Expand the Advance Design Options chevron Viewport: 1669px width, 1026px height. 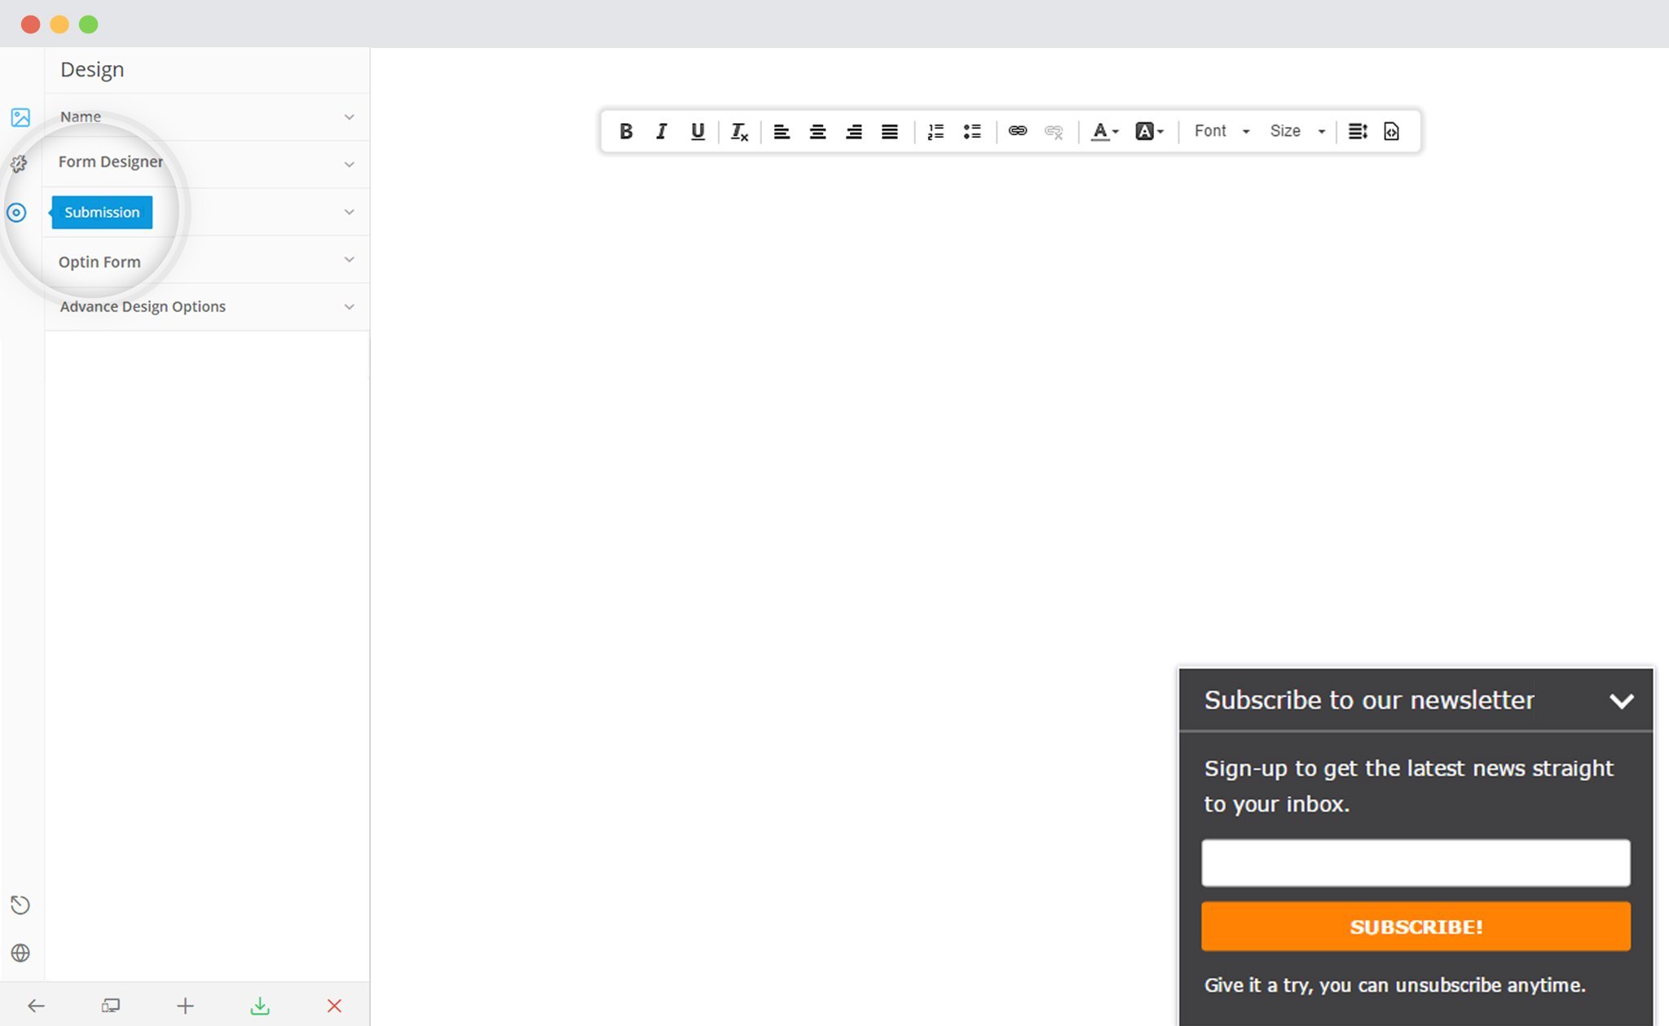(349, 307)
